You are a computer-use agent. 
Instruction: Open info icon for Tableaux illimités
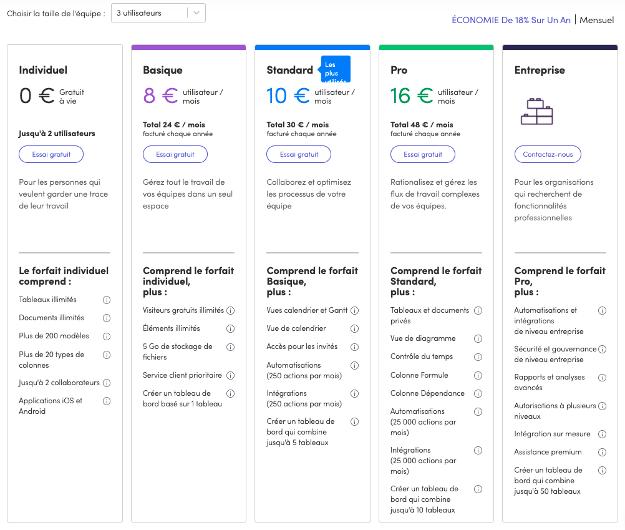[107, 300]
